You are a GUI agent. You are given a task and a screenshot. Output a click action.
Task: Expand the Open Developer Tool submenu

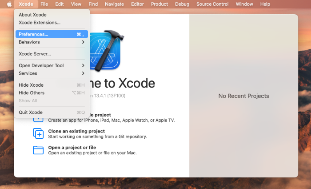pyautogui.click(x=52, y=65)
